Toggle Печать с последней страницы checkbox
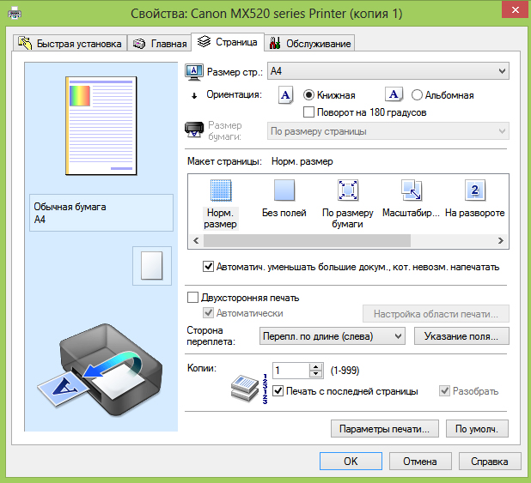 278,390
